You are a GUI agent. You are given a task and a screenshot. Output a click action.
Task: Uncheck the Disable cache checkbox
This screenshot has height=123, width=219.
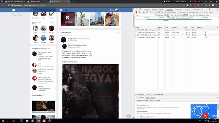[x=190, y=12]
